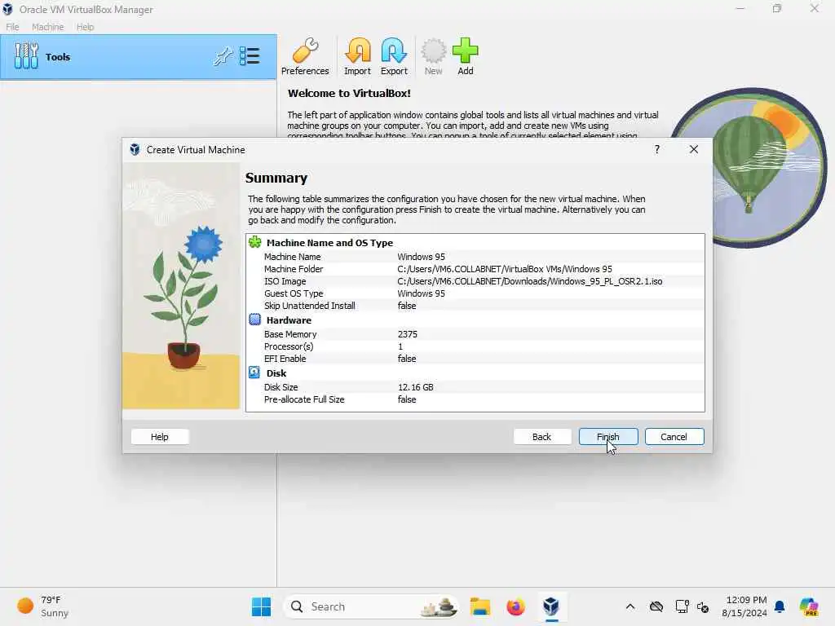Image resolution: width=835 pixels, height=626 pixels.
Task: Open Firefox from the taskbar
Action: (515, 606)
